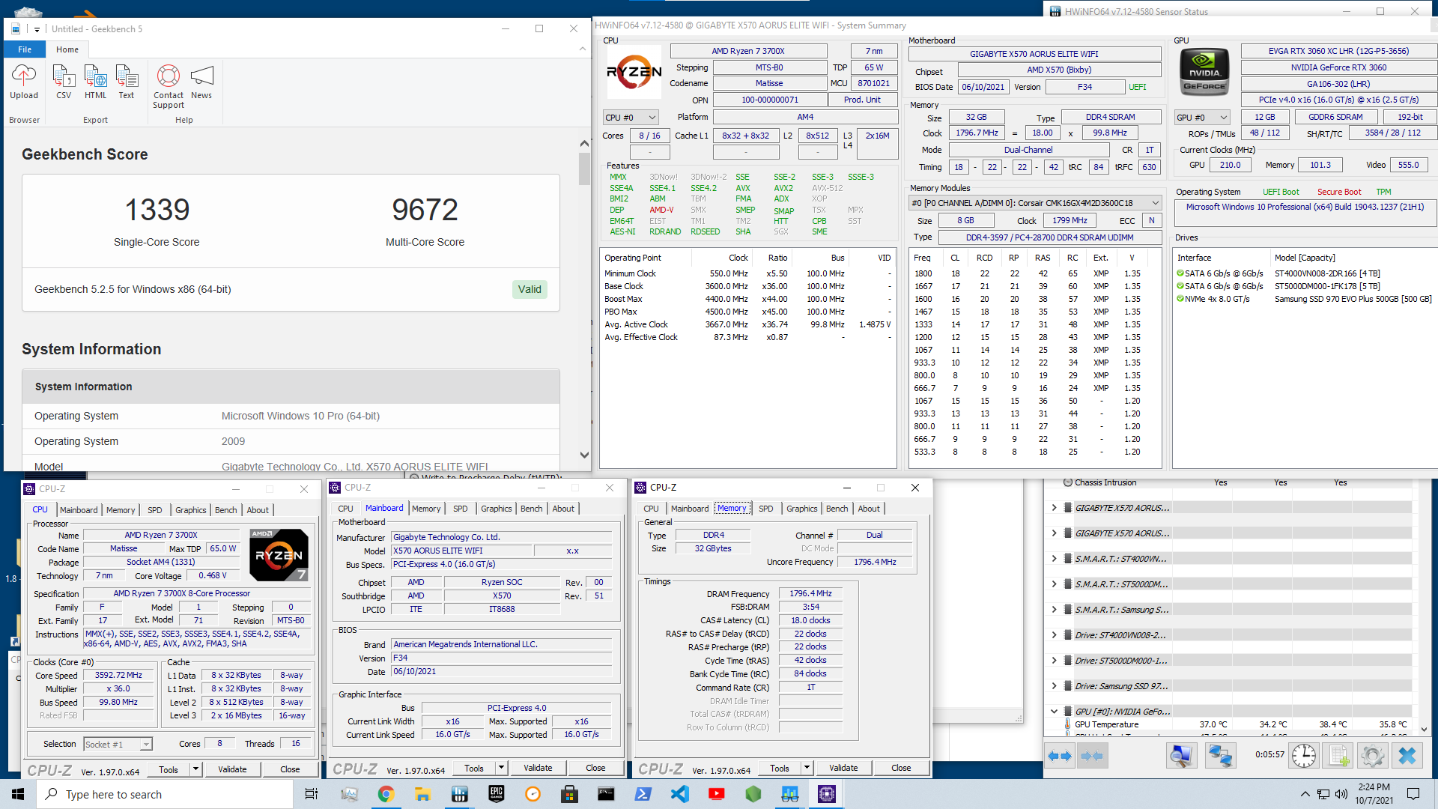Switch to Graphics tab in leftmost CPU-Z window
The width and height of the screenshot is (1438, 809).
point(191,510)
